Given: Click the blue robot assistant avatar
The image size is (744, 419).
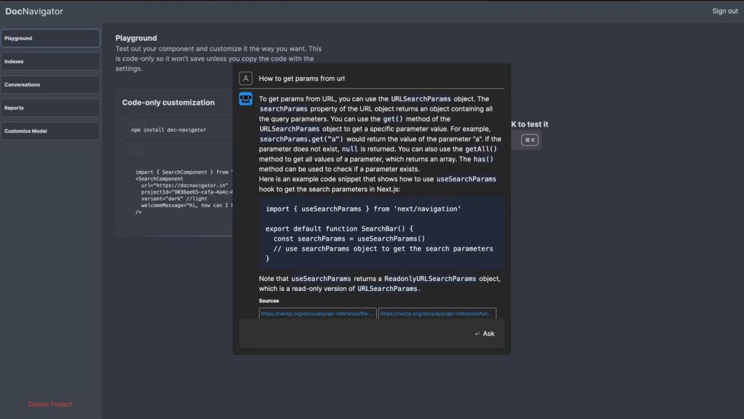Looking at the screenshot, I should (245, 99).
